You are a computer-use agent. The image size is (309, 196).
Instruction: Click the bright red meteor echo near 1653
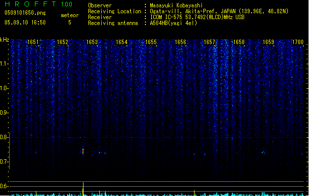point(83,151)
